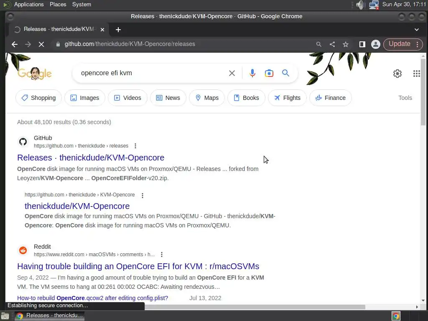This screenshot has width=428, height=321.
Task: Filter results by Finance
Action: [x=330, y=98]
